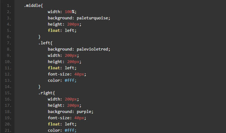Select the 100 value in width
The width and height of the screenshot is (226, 133).
pos(68,12)
